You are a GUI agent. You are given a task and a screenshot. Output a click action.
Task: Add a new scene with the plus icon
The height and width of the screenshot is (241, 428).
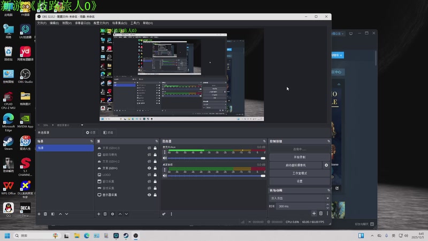click(x=39, y=214)
